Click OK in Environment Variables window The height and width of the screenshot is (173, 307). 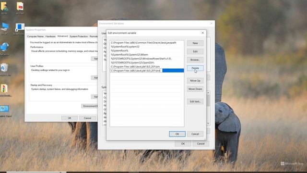click(183, 144)
